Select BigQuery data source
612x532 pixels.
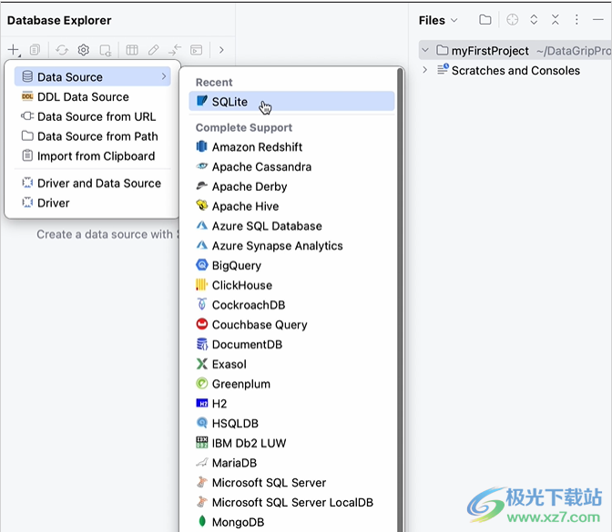pyautogui.click(x=291, y=266)
